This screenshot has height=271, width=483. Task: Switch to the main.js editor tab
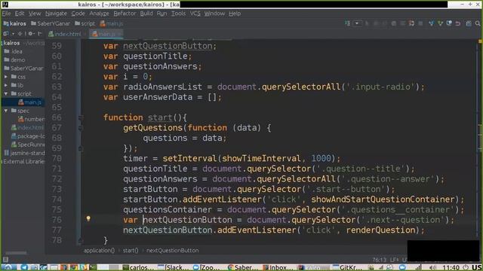(x=106, y=34)
